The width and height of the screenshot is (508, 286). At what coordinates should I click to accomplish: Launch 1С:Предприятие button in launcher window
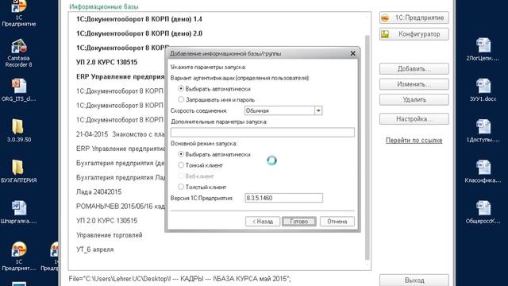[x=414, y=17]
